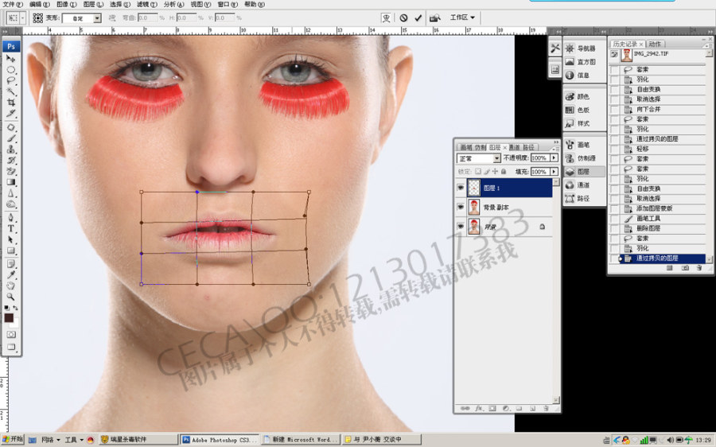Commit the warp transform checkmark
Viewport: 716px width, 447px height.
coord(418,17)
